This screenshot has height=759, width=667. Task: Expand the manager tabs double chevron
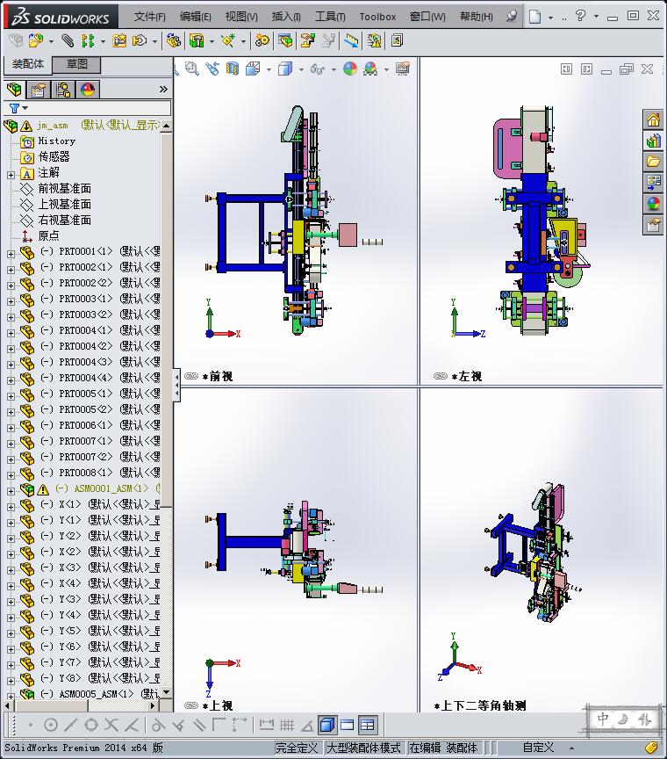(163, 89)
